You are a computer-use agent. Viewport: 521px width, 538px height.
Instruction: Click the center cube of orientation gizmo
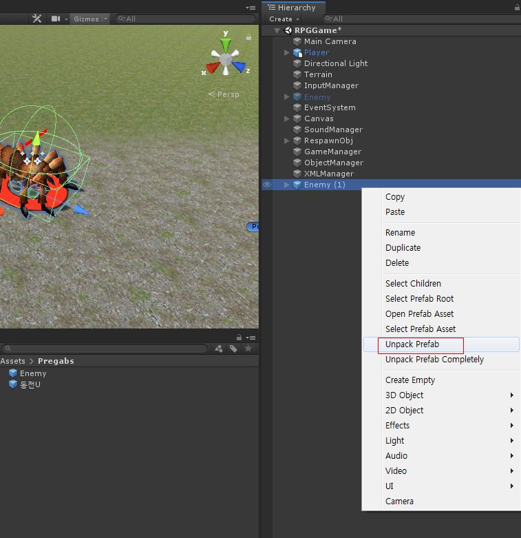click(225, 60)
